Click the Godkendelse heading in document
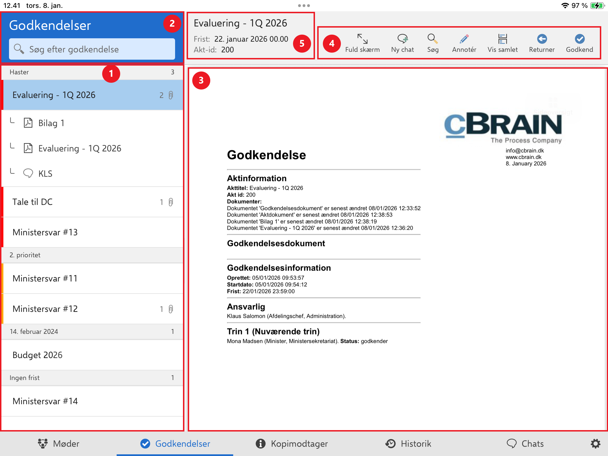The height and width of the screenshot is (456, 608). pos(266,155)
